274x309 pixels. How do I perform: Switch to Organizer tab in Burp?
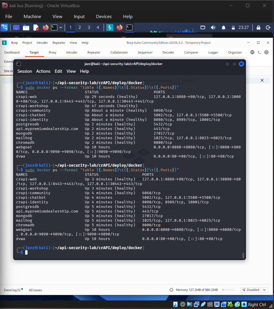tap(235, 52)
